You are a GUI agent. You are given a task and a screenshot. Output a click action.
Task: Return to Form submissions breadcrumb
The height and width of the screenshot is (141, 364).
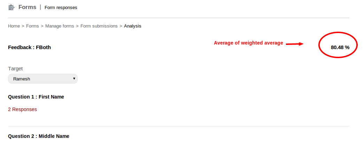99,26
